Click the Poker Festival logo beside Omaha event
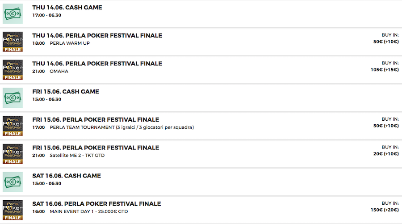This screenshot has height=224, width=402. pos(13,70)
